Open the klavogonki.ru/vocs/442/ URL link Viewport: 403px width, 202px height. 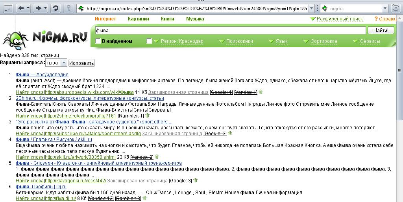76,181
